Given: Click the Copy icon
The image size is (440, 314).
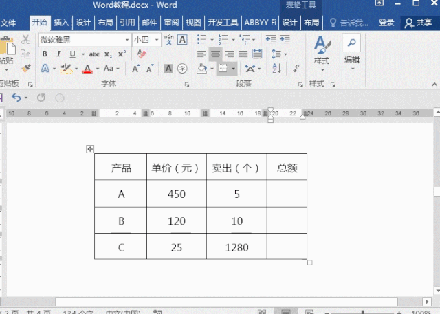Looking at the screenshot, I should 25,54.
